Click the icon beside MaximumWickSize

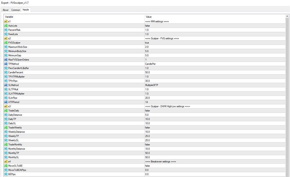point(6,47)
